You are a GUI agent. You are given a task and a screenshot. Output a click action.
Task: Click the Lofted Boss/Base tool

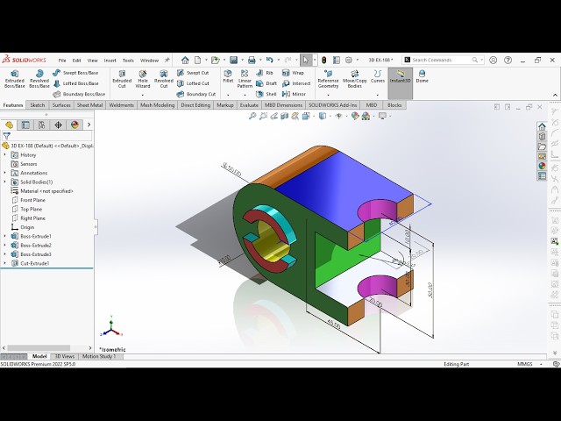coord(76,83)
